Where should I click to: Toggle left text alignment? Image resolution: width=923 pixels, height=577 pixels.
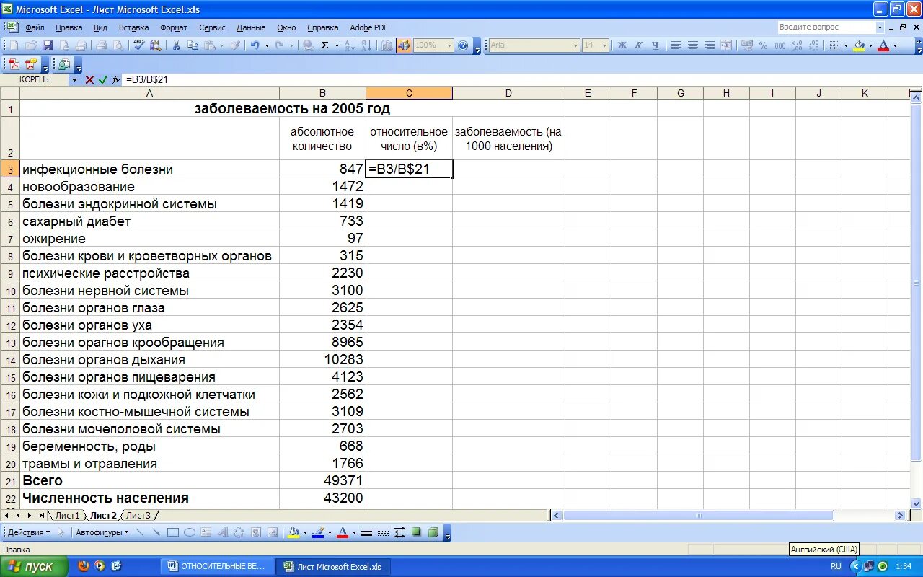tap(676, 45)
